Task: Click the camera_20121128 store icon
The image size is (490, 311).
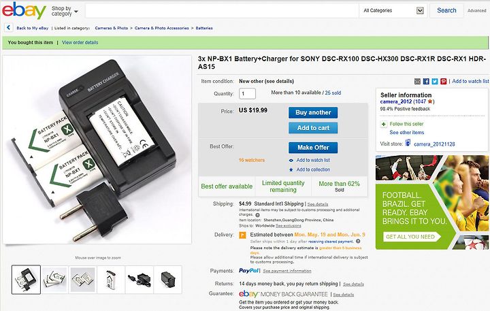Action: pyautogui.click(x=408, y=143)
